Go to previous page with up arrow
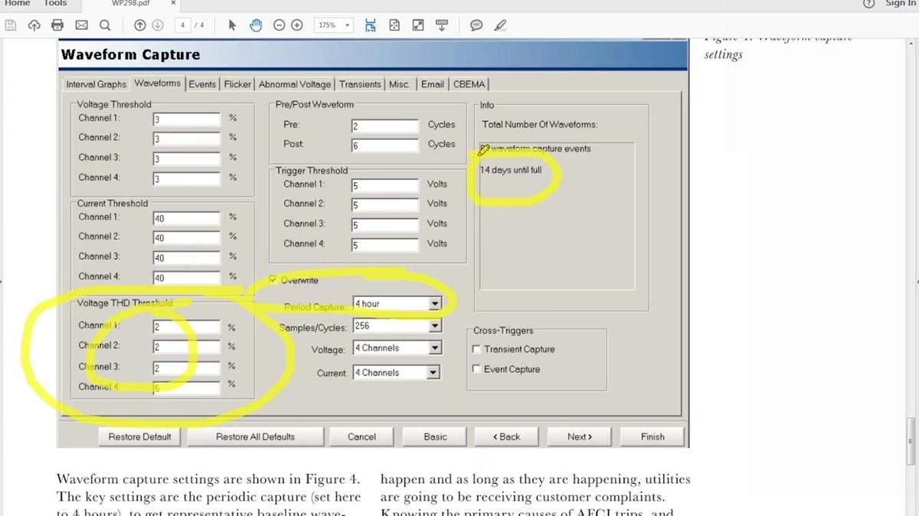919x516 pixels. coord(139,25)
